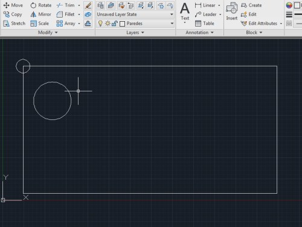
Task: Activate the Copy command
Action: tap(13, 15)
